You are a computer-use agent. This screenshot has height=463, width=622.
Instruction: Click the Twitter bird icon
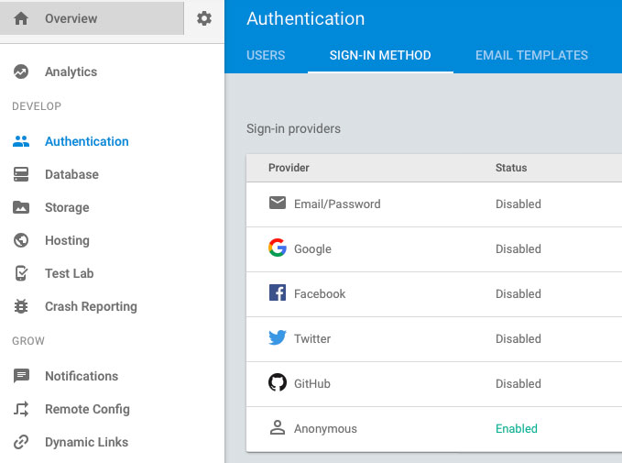(278, 337)
